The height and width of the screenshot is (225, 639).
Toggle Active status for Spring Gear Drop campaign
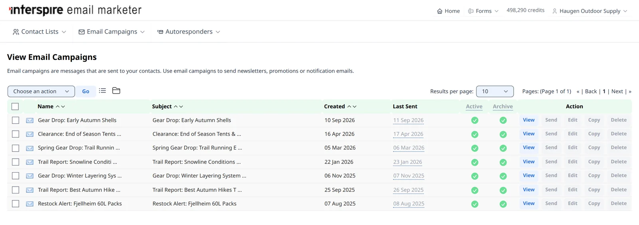point(474,148)
